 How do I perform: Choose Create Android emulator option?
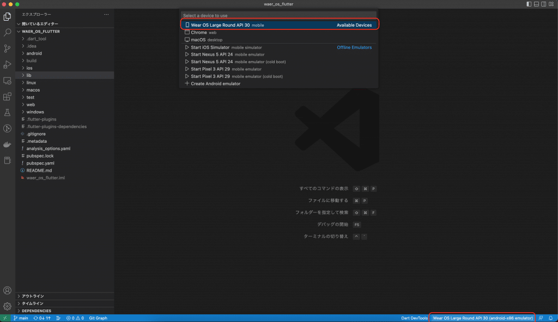pos(280,83)
